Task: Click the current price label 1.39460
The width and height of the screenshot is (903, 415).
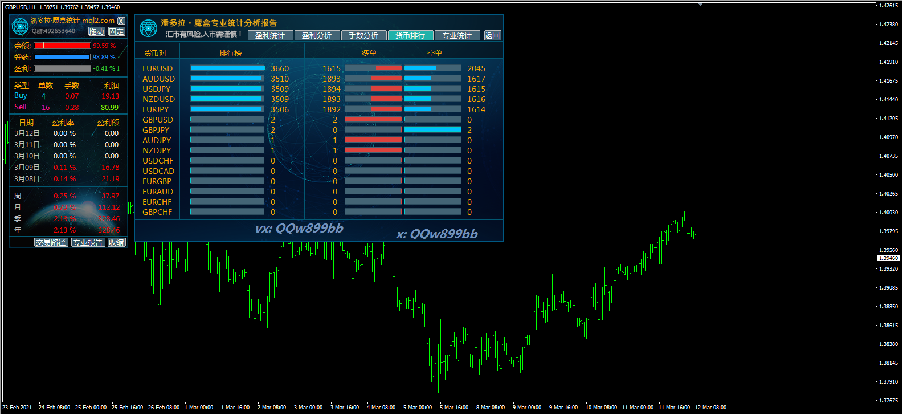Action: click(x=889, y=258)
